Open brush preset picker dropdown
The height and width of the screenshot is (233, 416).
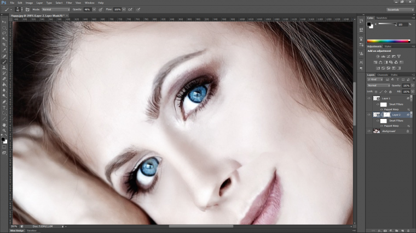(22, 9)
